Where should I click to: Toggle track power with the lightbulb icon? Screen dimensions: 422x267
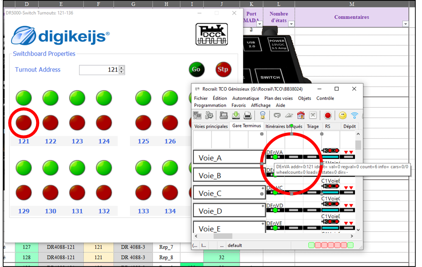pyautogui.click(x=263, y=116)
